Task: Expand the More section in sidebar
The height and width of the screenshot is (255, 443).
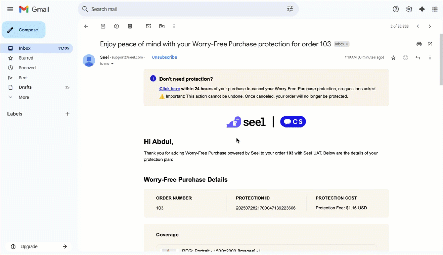Action: [24, 97]
